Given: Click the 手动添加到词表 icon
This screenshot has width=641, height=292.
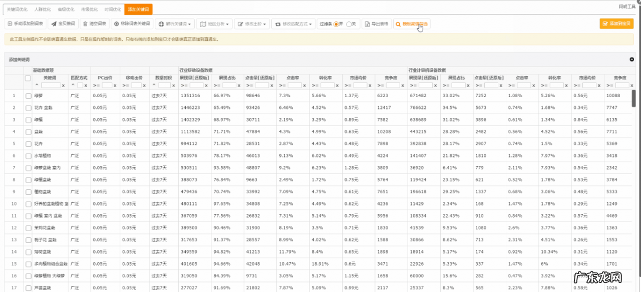Looking at the screenshot, I should (x=10, y=23).
